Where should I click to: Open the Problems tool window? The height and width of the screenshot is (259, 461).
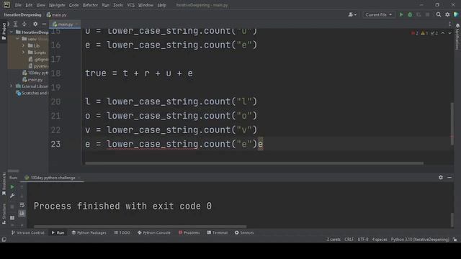coord(189,232)
